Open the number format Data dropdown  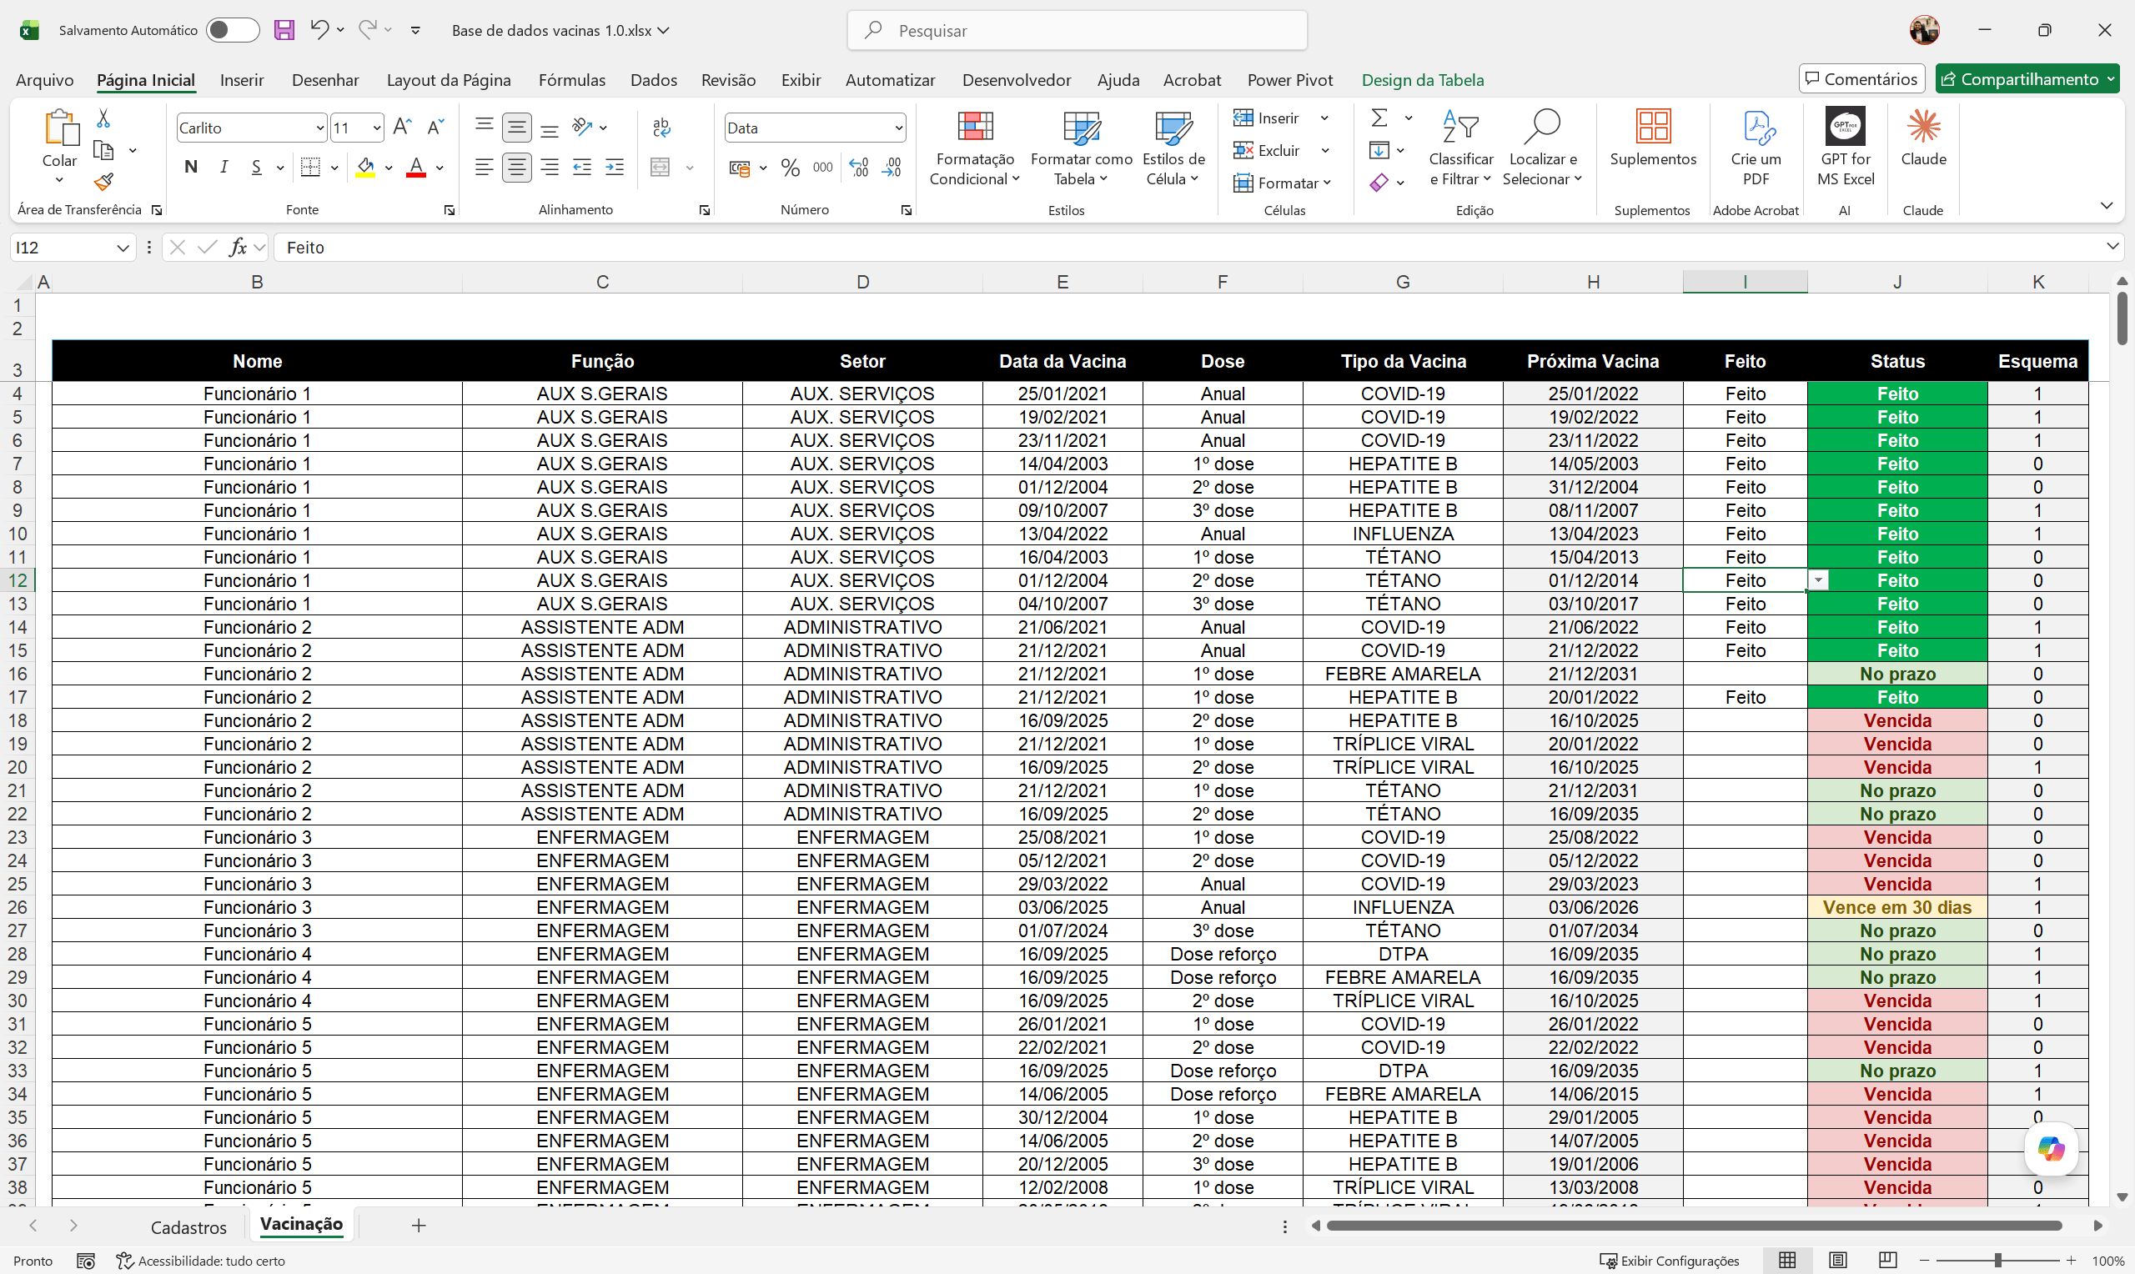tap(899, 128)
